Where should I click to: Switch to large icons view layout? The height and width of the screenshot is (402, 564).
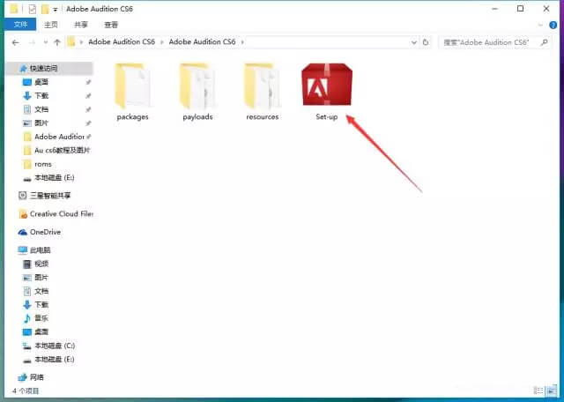click(551, 391)
